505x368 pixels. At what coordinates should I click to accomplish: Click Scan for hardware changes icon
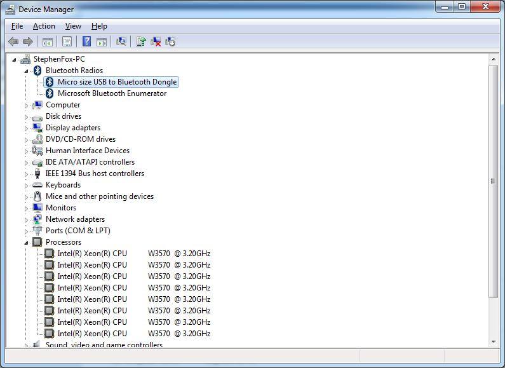tap(121, 42)
